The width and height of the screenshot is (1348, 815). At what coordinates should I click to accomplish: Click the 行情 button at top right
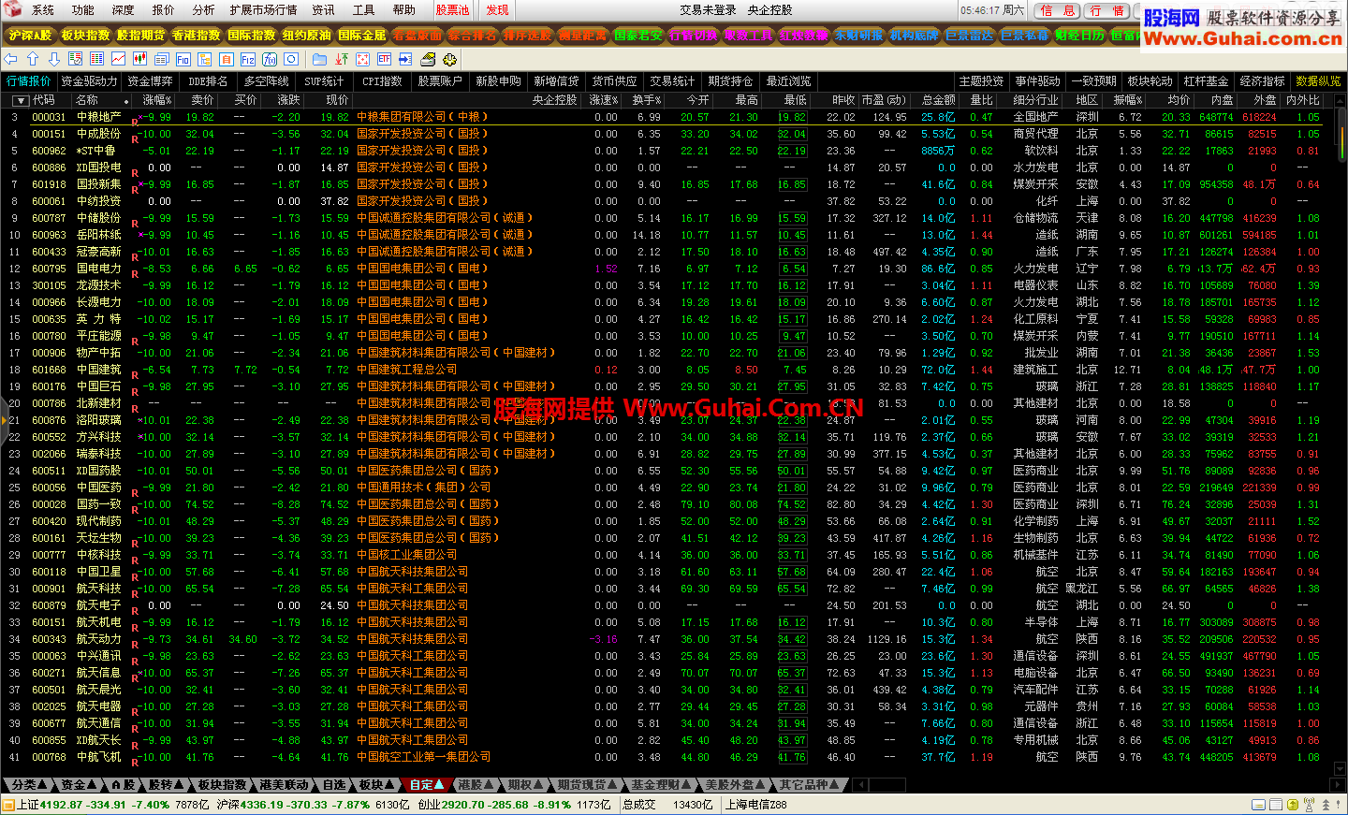coord(1107,10)
